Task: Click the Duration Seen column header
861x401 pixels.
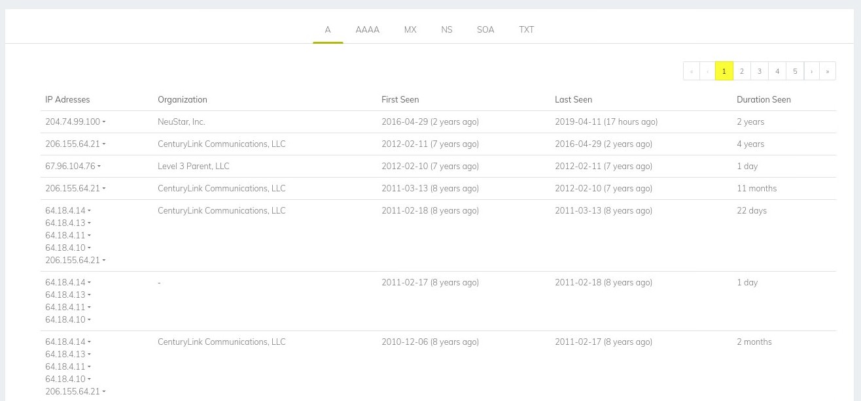Action: 764,99
